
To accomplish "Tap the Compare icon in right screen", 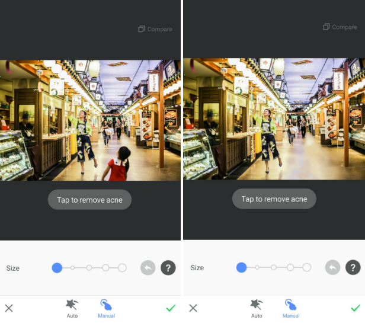I will click(x=326, y=27).
